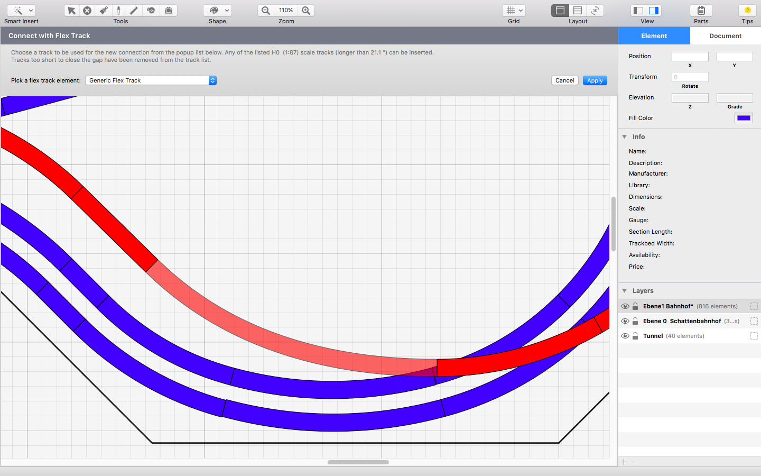Click the "Connect with Flex Track" heading
This screenshot has height=476, width=761.
pyautogui.click(x=49, y=36)
